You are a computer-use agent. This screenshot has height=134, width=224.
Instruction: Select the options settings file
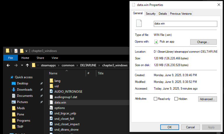pyautogui.click(x=60, y=108)
